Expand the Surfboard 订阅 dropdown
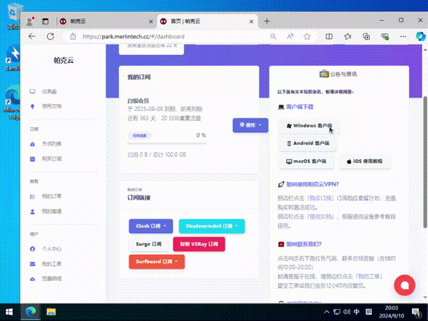The height and width of the screenshot is (321, 428). point(156,261)
